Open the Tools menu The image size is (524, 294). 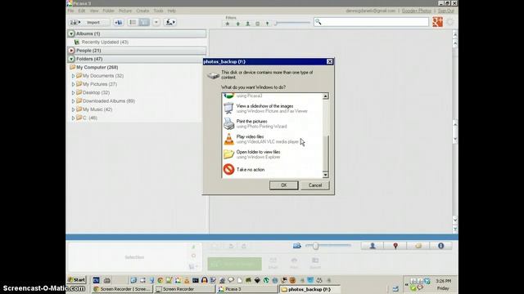pyautogui.click(x=158, y=11)
